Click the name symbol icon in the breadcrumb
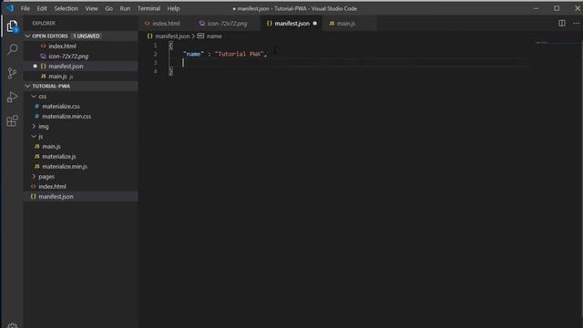Image resolution: width=583 pixels, height=328 pixels. [x=200, y=36]
